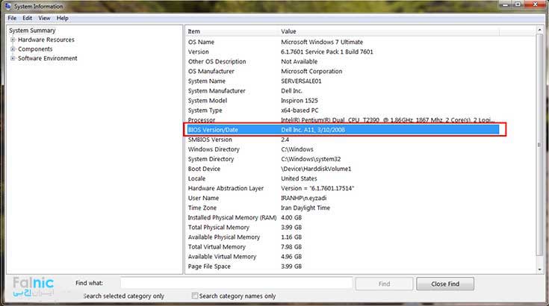Select the BIOS Version/Date row
Viewport: 549px width, 306px height.
pos(344,130)
